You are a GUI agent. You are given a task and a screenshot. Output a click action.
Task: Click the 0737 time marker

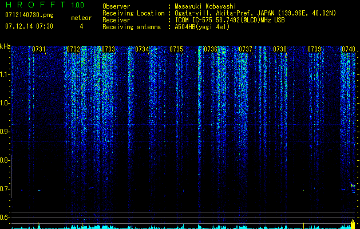point(246,49)
